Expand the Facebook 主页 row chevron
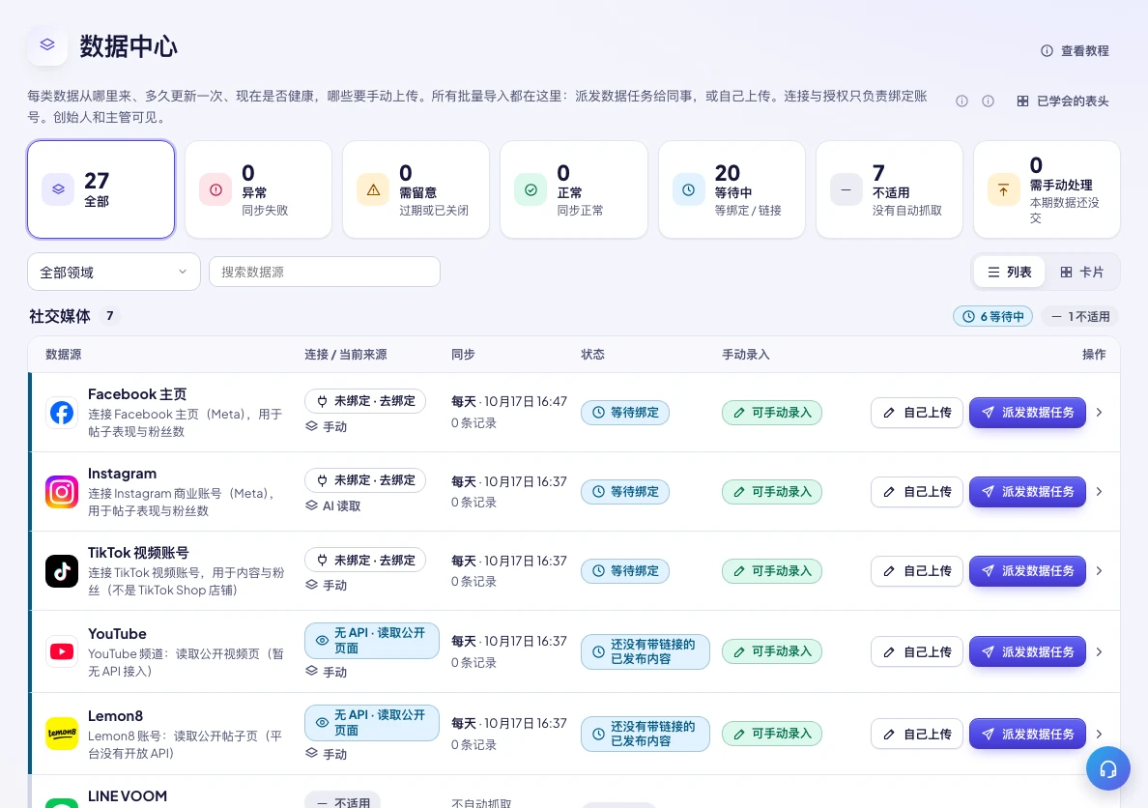 pyautogui.click(x=1099, y=413)
